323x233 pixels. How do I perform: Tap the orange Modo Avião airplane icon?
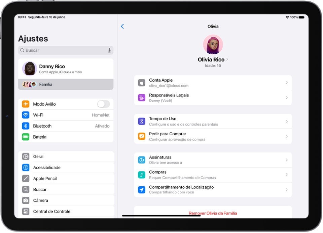pos(26,104)
